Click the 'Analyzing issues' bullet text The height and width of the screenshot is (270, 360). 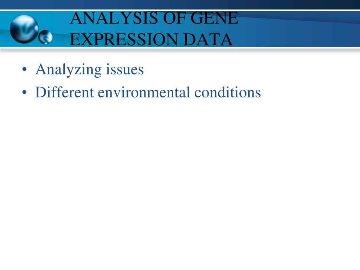click(x=90, y=69)
